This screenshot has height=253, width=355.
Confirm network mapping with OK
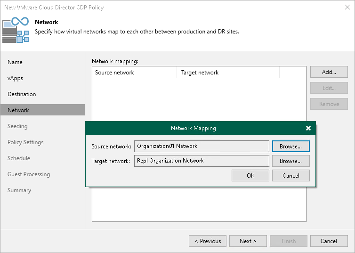[x=250, y=176]
